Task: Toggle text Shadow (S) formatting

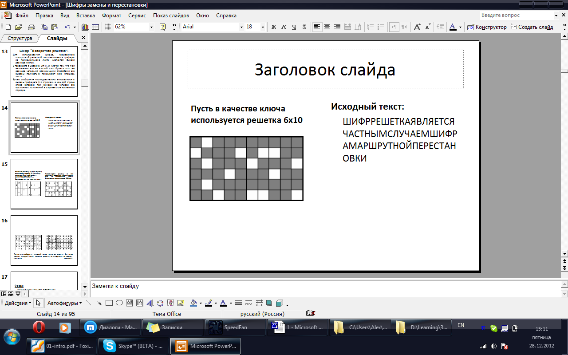Action: coord(305,27)
